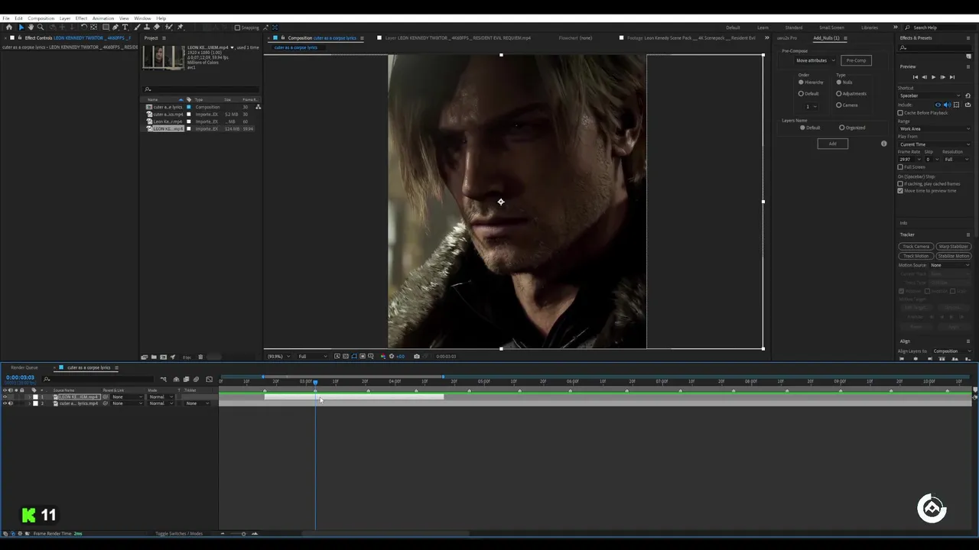The width and height of the screenshot is (979, 550).
Task: Open the viewer resolution Full dropdown
Action: click(x=313, y=356)
